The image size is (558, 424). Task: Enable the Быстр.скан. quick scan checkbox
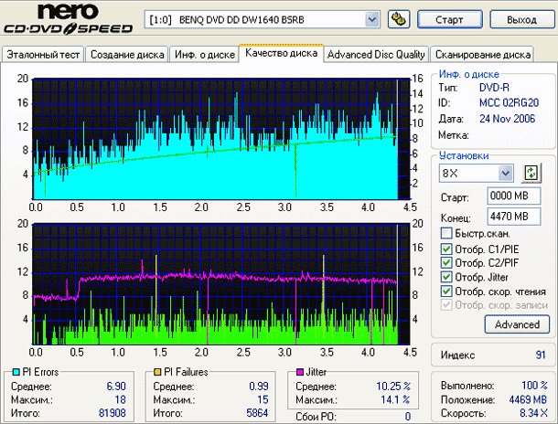[x=446, y=233]
